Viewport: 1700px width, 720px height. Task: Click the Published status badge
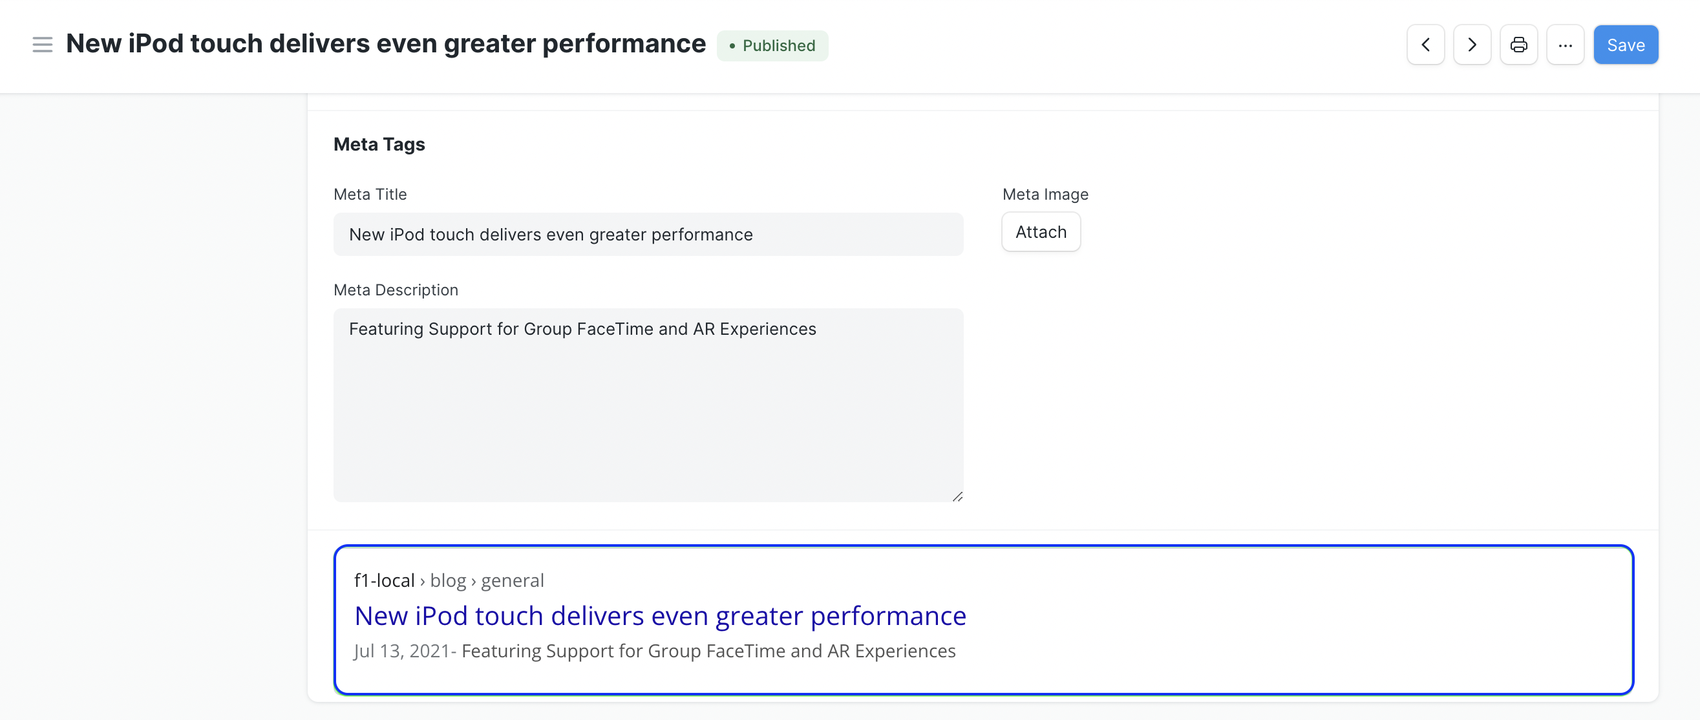click(773, 45)
